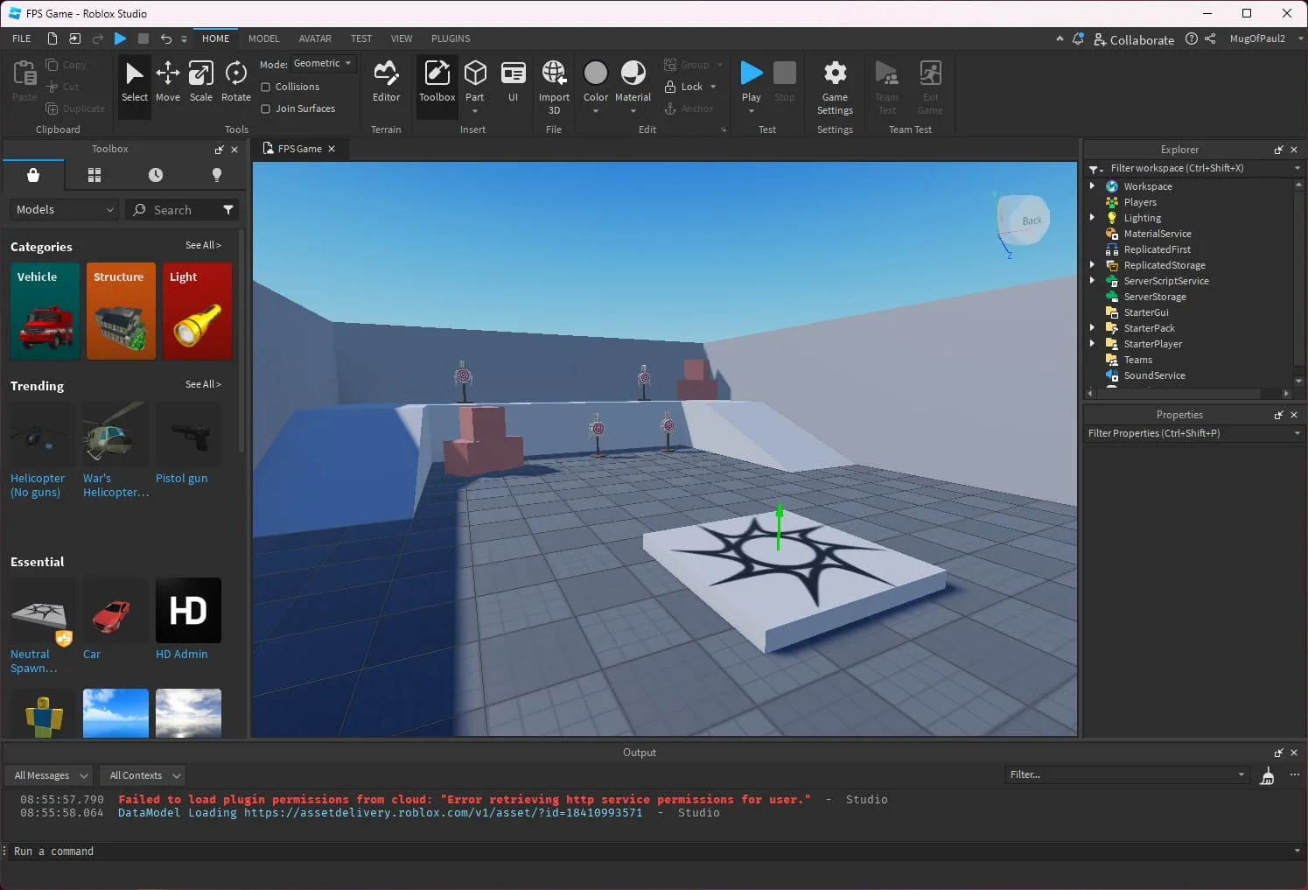Select the Move tool
1308x890 pixels.
click(x=167, y=83)
